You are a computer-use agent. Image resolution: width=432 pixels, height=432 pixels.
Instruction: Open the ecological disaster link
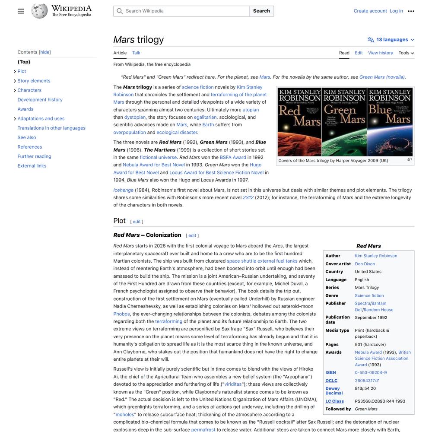click(x=177, y=132)
